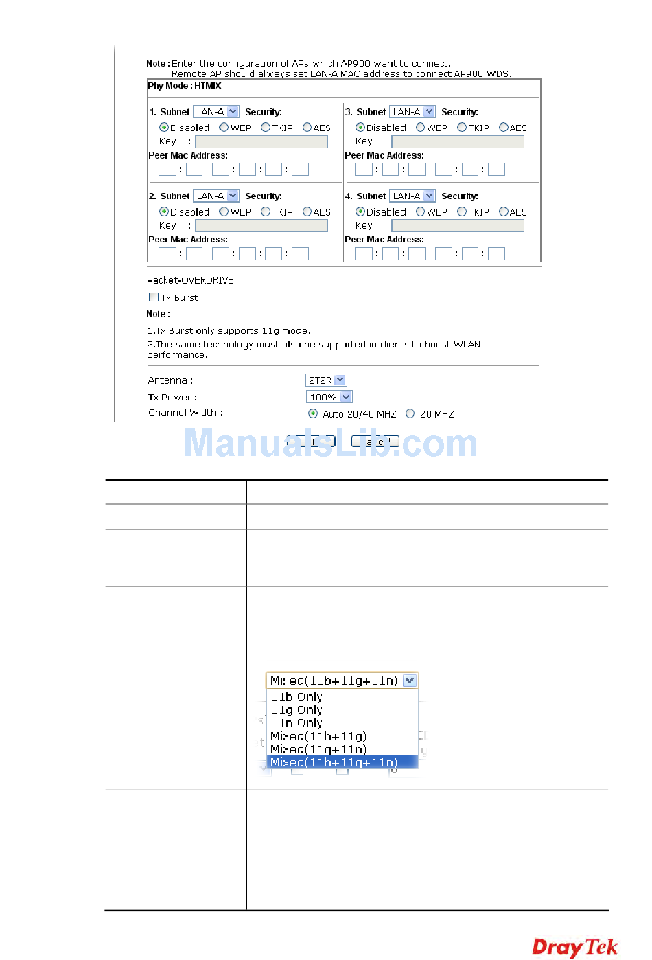This screenshot has width=652, height=960.
Task: Expand the Tx Power 100% dropdown
Action: tap(329, 397)
